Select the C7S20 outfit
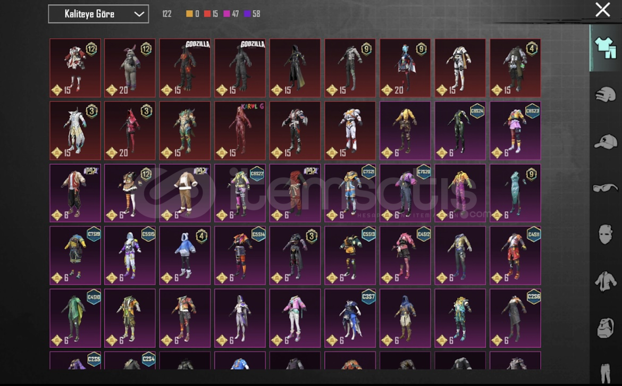The height and width of the screenshot is (386, 622). (405, 193)
